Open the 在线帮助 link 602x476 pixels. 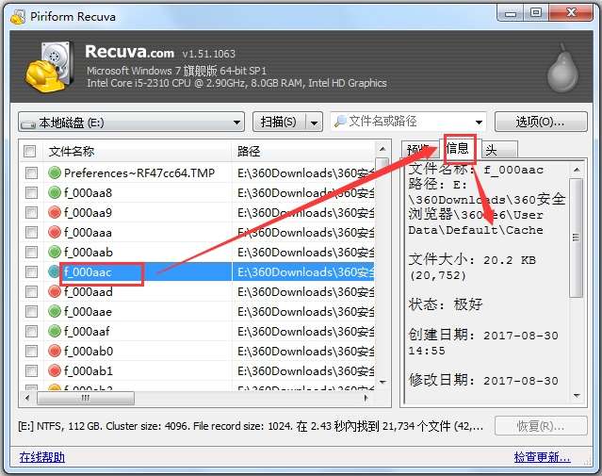click(x=42, y=457)
